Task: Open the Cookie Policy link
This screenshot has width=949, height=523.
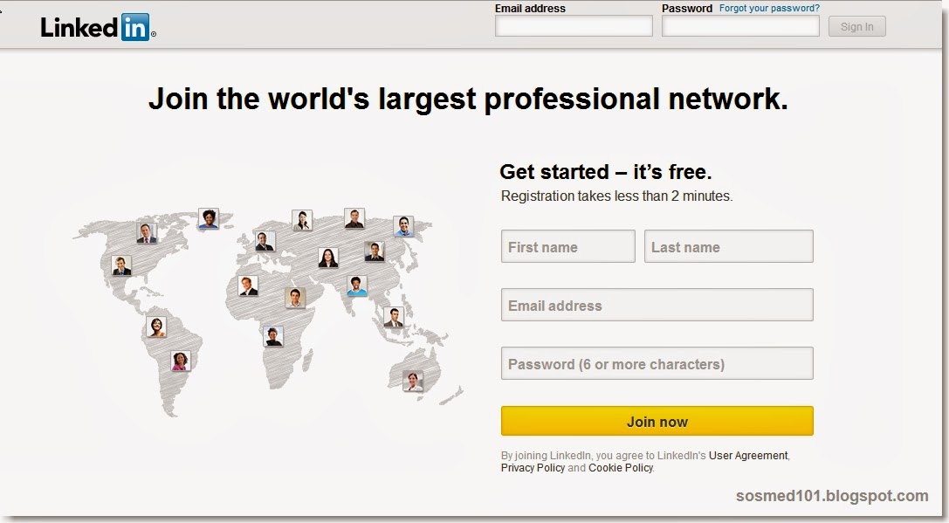Action: [x=621, y=468]
